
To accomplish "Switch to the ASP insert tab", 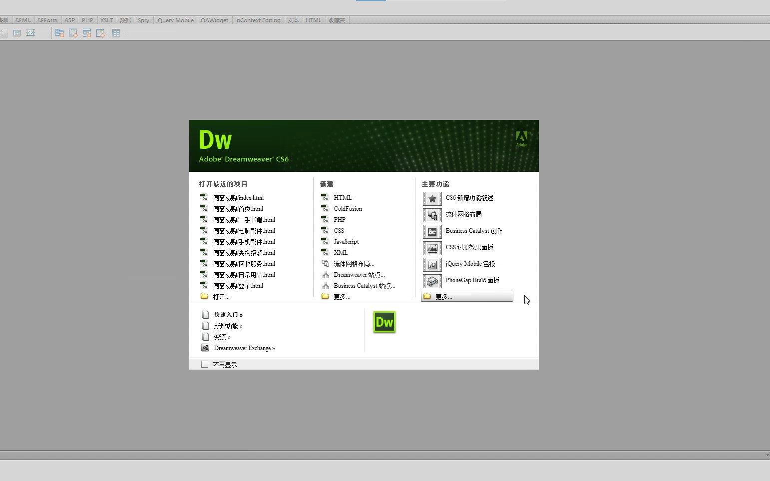I will pos(69,20).
